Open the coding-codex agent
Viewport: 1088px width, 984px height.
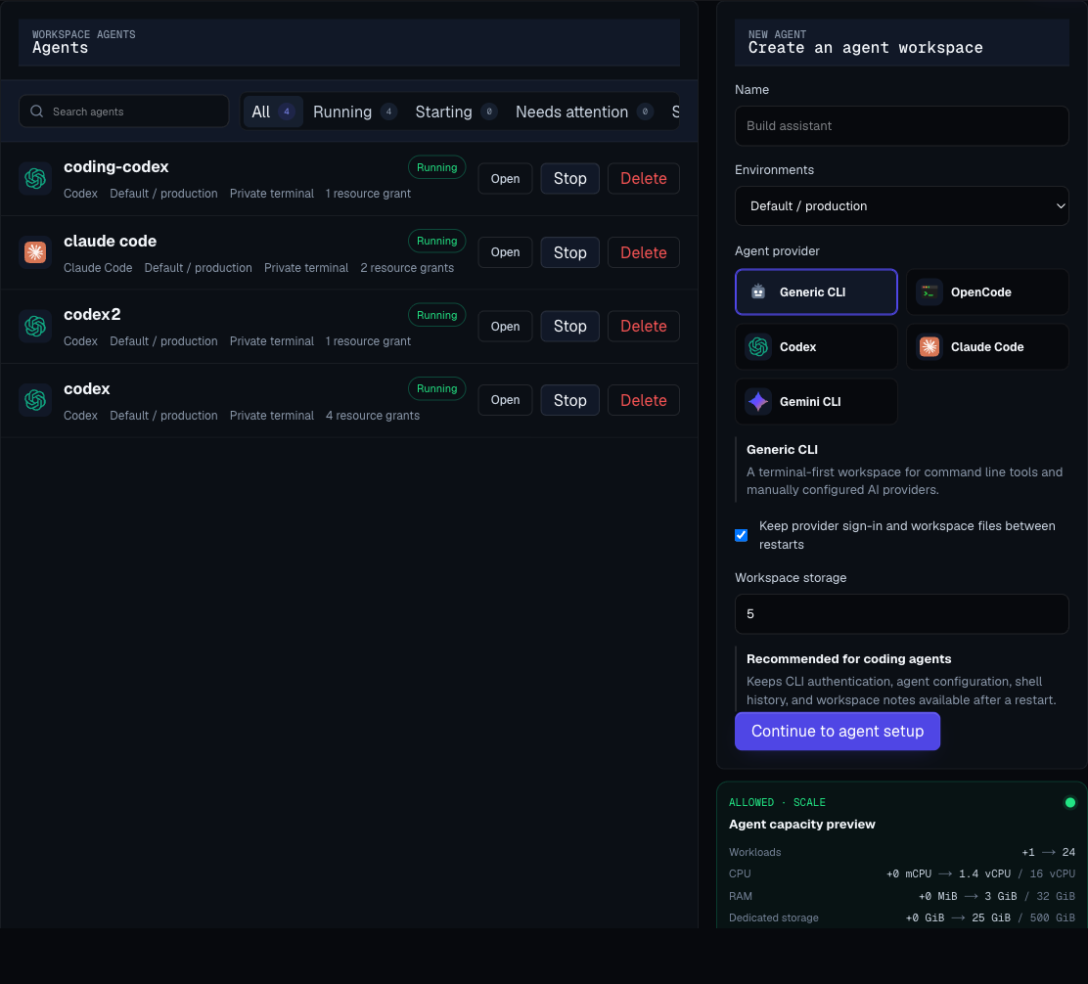coord(505,178)
